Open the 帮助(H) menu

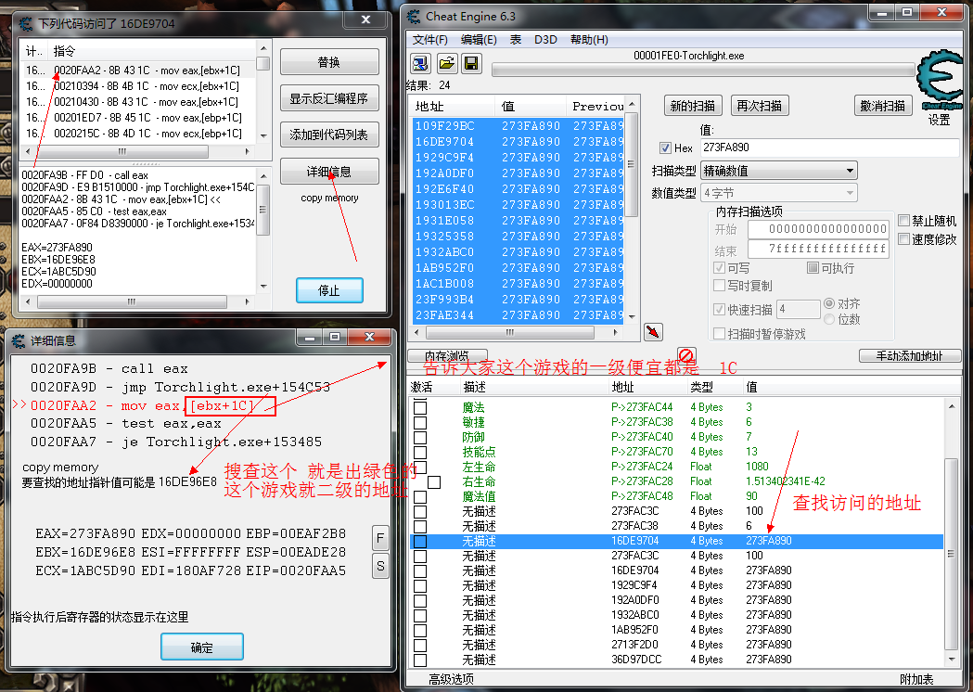[x=589, y=40]
